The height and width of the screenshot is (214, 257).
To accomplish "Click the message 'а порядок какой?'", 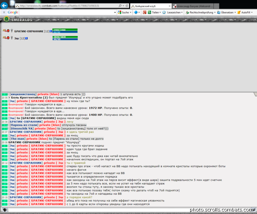I will [x=79, y=197].
